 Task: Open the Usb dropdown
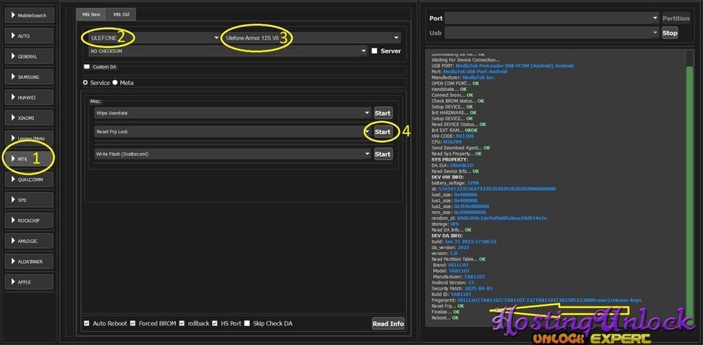click(x=552, y=32)
